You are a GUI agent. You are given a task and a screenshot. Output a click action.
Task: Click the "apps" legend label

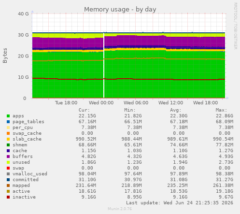[x=18, y=116]
